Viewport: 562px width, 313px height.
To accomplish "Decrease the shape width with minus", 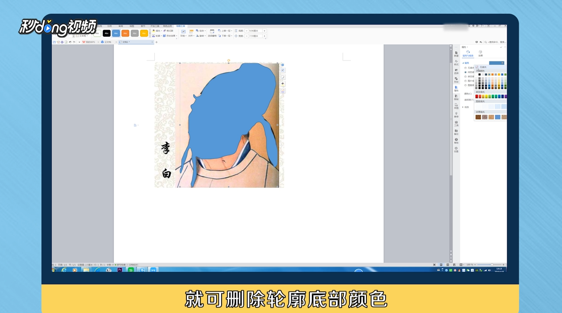I will point(246,36).
